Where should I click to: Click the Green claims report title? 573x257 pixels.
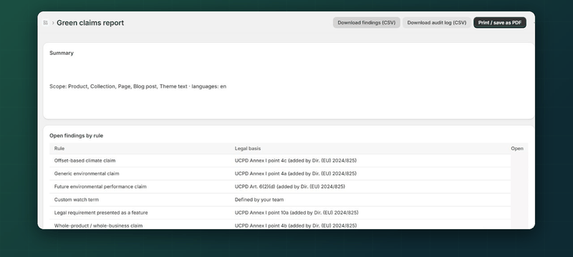(90, 23)
